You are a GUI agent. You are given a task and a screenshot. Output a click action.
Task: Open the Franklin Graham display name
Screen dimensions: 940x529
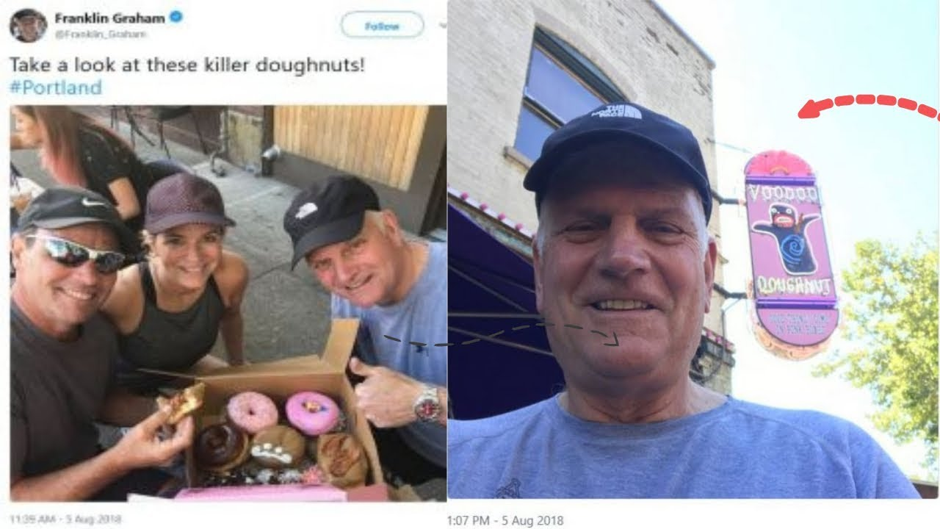(109, 17)
